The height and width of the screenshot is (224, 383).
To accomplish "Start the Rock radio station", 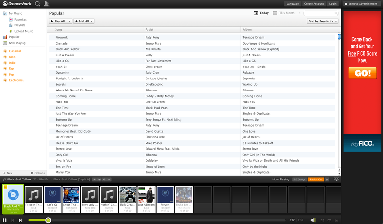I will 10,57.
